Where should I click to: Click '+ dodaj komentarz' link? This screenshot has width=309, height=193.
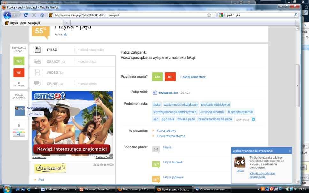click(193, 77)
